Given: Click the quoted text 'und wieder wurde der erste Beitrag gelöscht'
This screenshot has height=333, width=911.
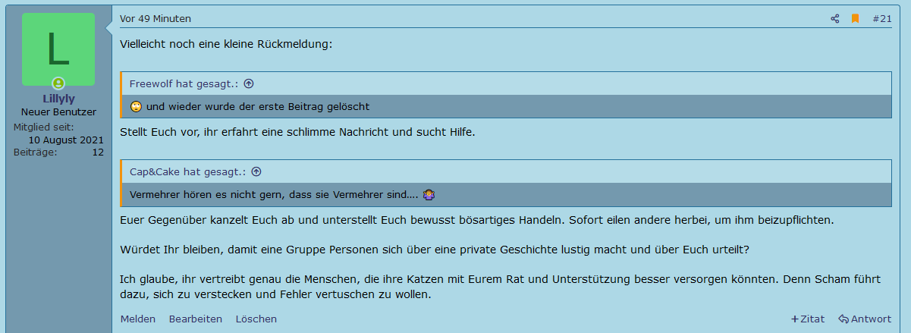Looking at the screenshot, I should pyautogui.click(x=258, y=107).
